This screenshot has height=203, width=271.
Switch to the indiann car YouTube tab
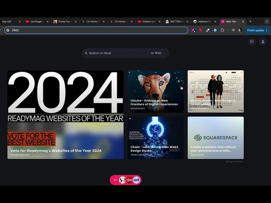tap(148, 22)
